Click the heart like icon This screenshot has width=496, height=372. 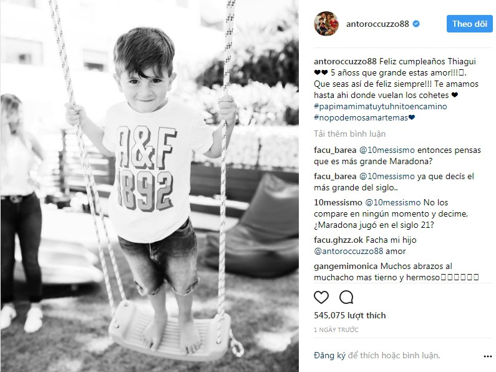click(x=321, y=297)
